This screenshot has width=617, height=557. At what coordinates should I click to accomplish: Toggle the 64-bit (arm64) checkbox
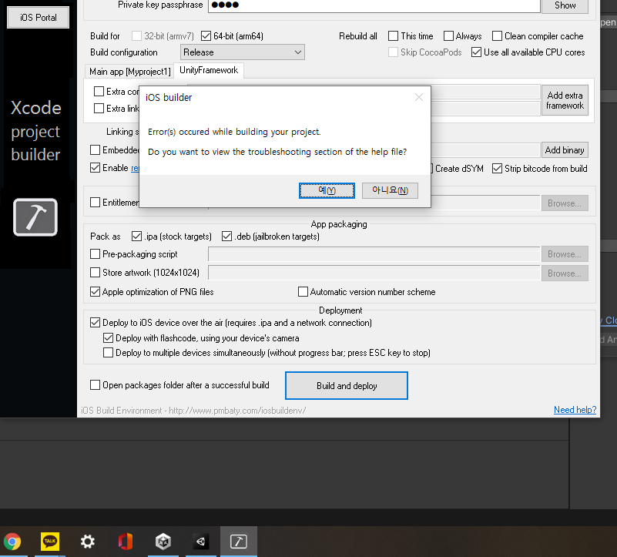click(x=206, y=36)
